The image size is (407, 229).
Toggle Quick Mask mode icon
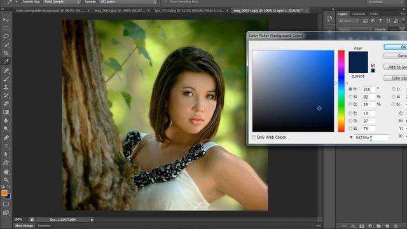(x=6, y=204)
